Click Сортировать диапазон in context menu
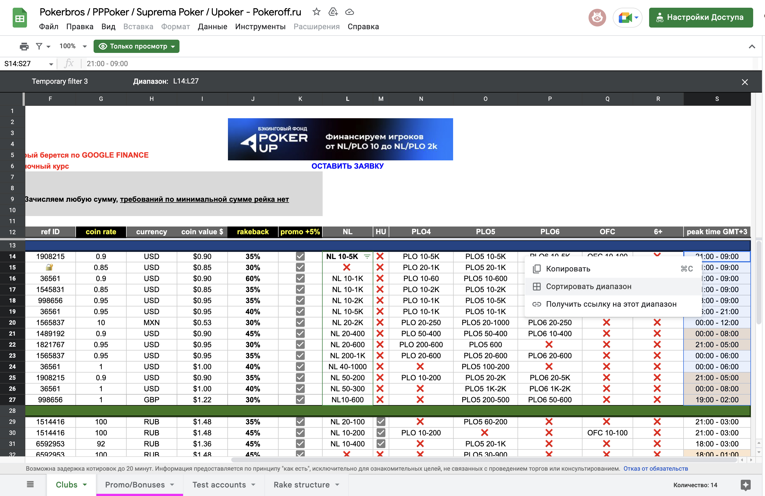 tap(588, 286)
